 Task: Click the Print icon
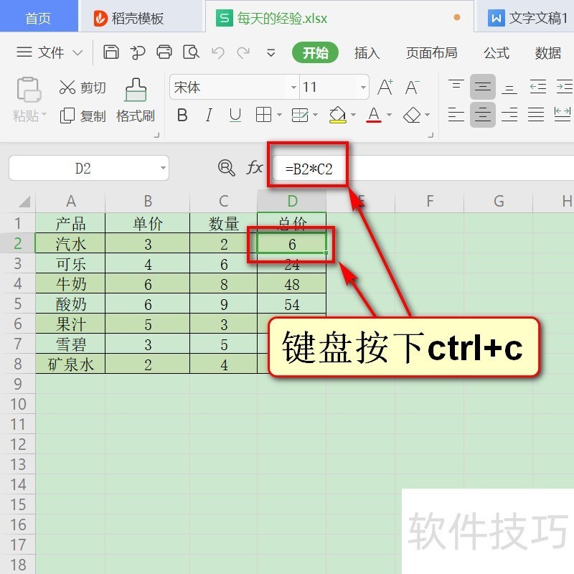(x=164, y=52)
